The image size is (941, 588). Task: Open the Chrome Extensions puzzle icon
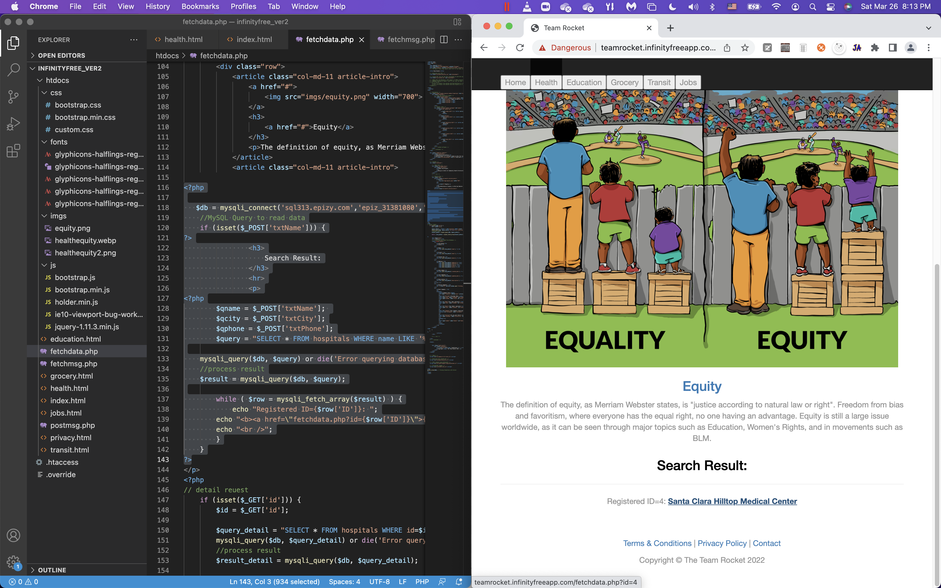pyautogui.click(x=875, y=48)
